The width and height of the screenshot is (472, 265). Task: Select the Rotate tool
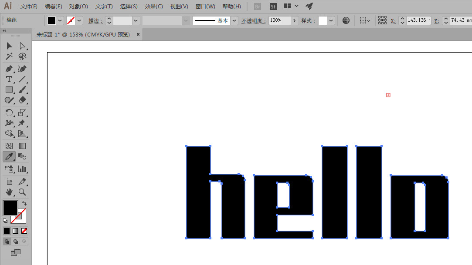pyautogui.click(x=9, y=113)
